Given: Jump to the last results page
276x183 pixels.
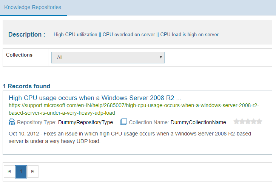Looking at the screenshot, I should click(x=32, y=171).
